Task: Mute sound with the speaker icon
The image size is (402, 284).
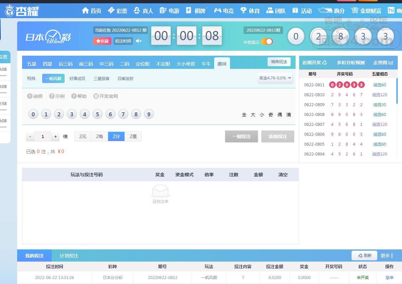Action: [139, 41]
